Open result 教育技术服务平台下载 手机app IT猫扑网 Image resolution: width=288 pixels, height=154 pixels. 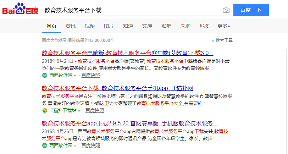point(117,88)
